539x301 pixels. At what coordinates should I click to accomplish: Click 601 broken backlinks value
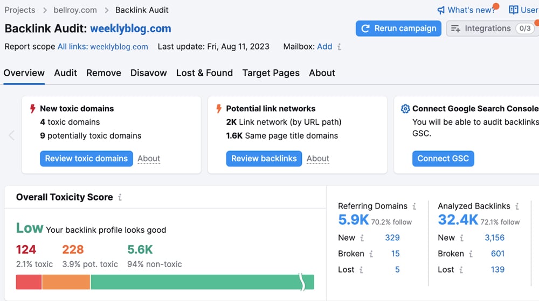click(497, 254)
